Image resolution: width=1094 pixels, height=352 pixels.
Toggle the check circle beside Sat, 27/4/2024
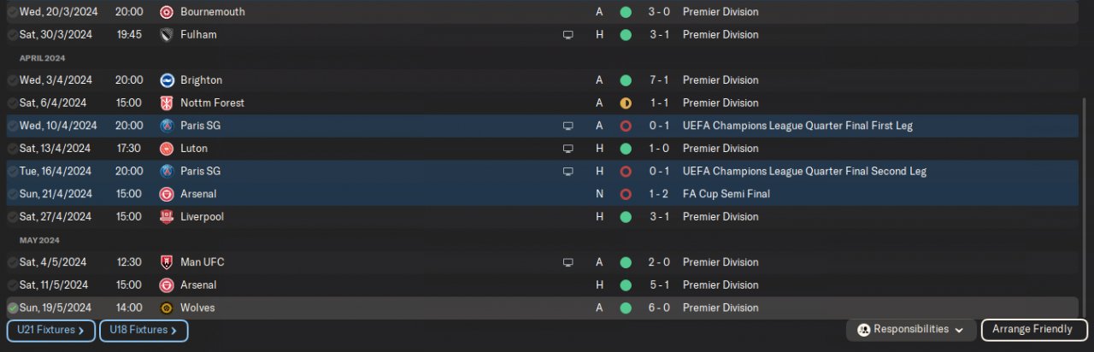[x=12, y=217]
